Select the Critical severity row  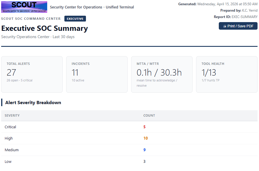coord(129,127)
